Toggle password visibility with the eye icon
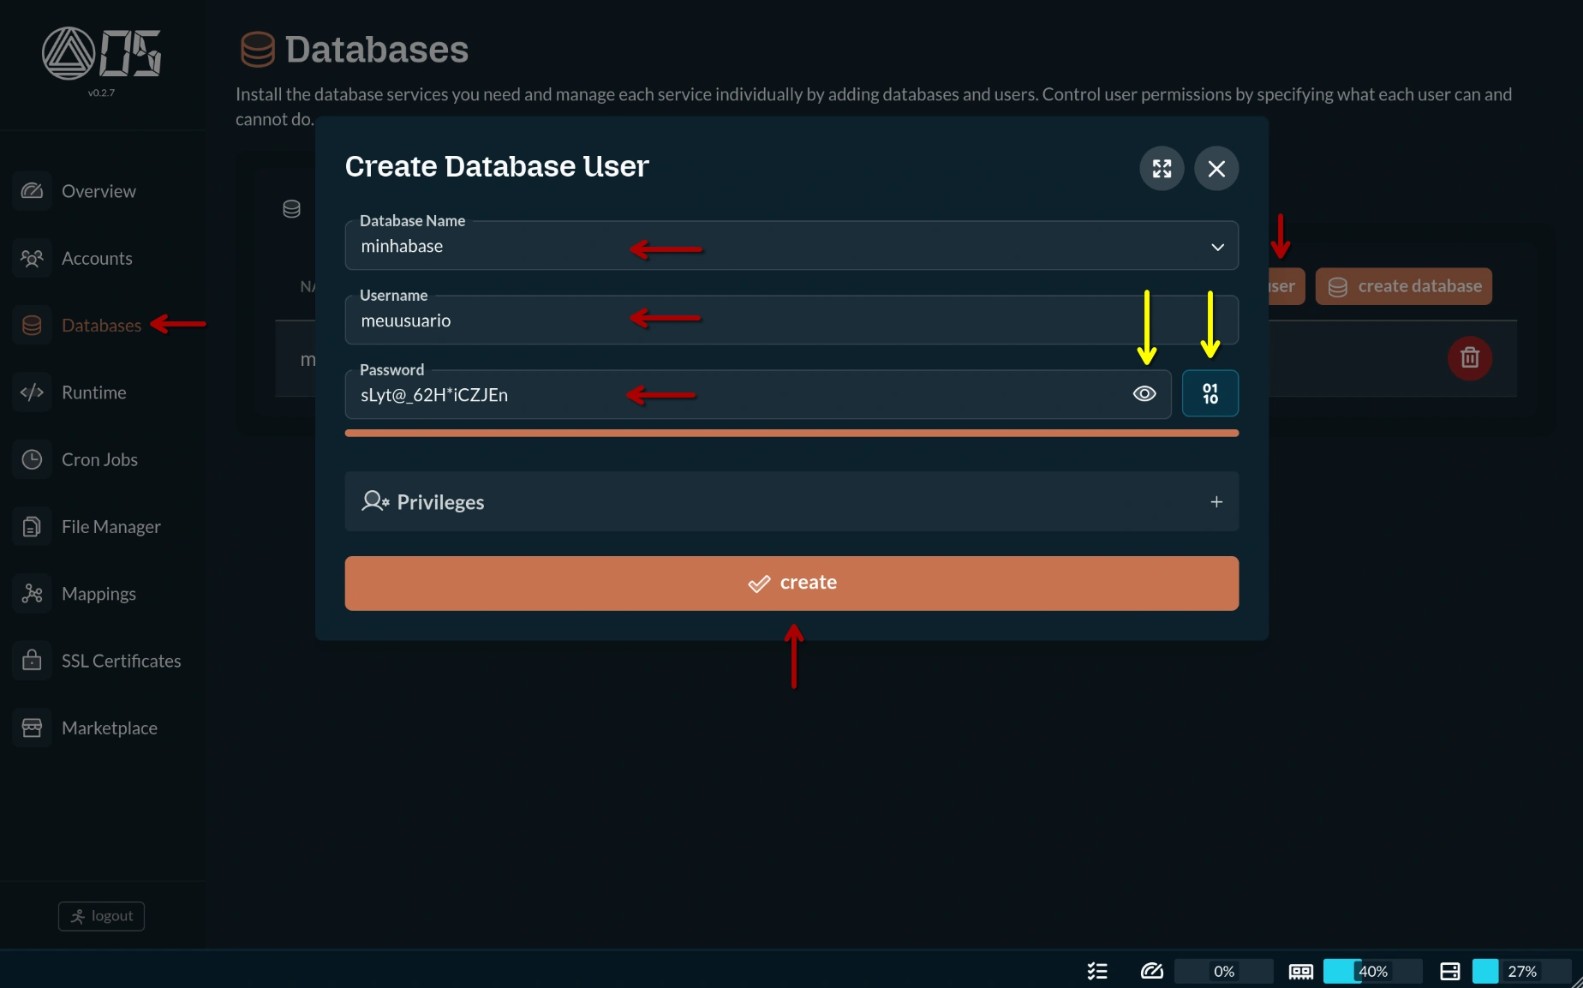This screenshot has width=1583, height=988. [x=1144, y=393]
